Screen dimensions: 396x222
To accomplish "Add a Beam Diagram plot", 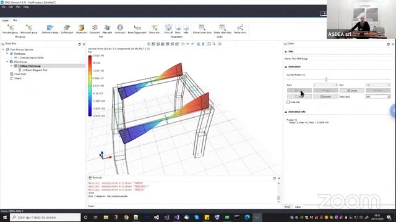I will pyautogui.click(x=137, y=29).
